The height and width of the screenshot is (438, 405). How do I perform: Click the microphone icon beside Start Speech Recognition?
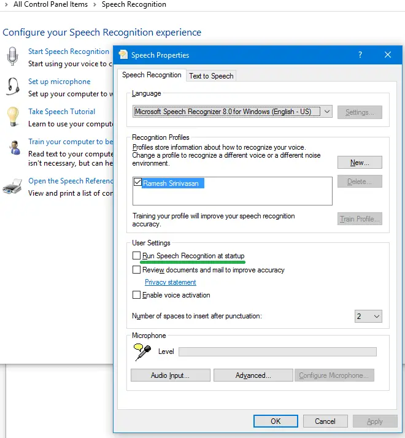[12, 56]
